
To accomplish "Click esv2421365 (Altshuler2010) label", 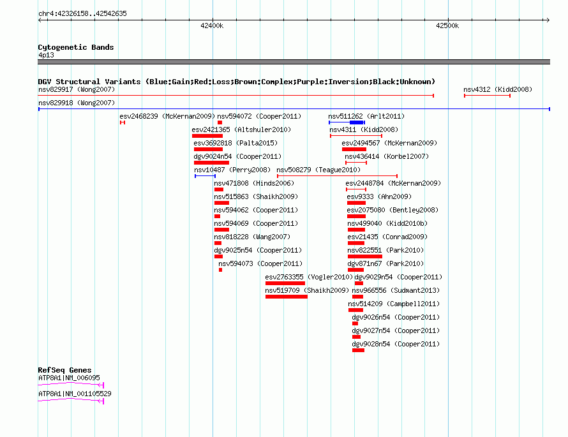I will [x=241, y=130].
